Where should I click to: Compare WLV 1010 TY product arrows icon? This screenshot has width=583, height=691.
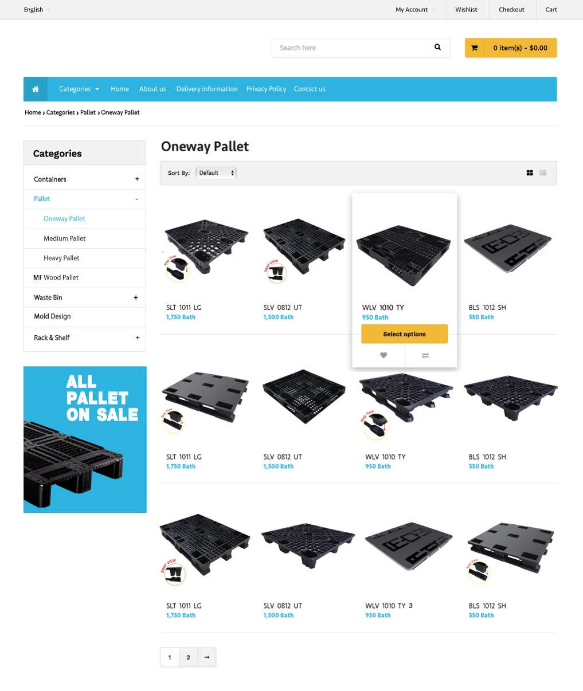(x=425, y=355)
